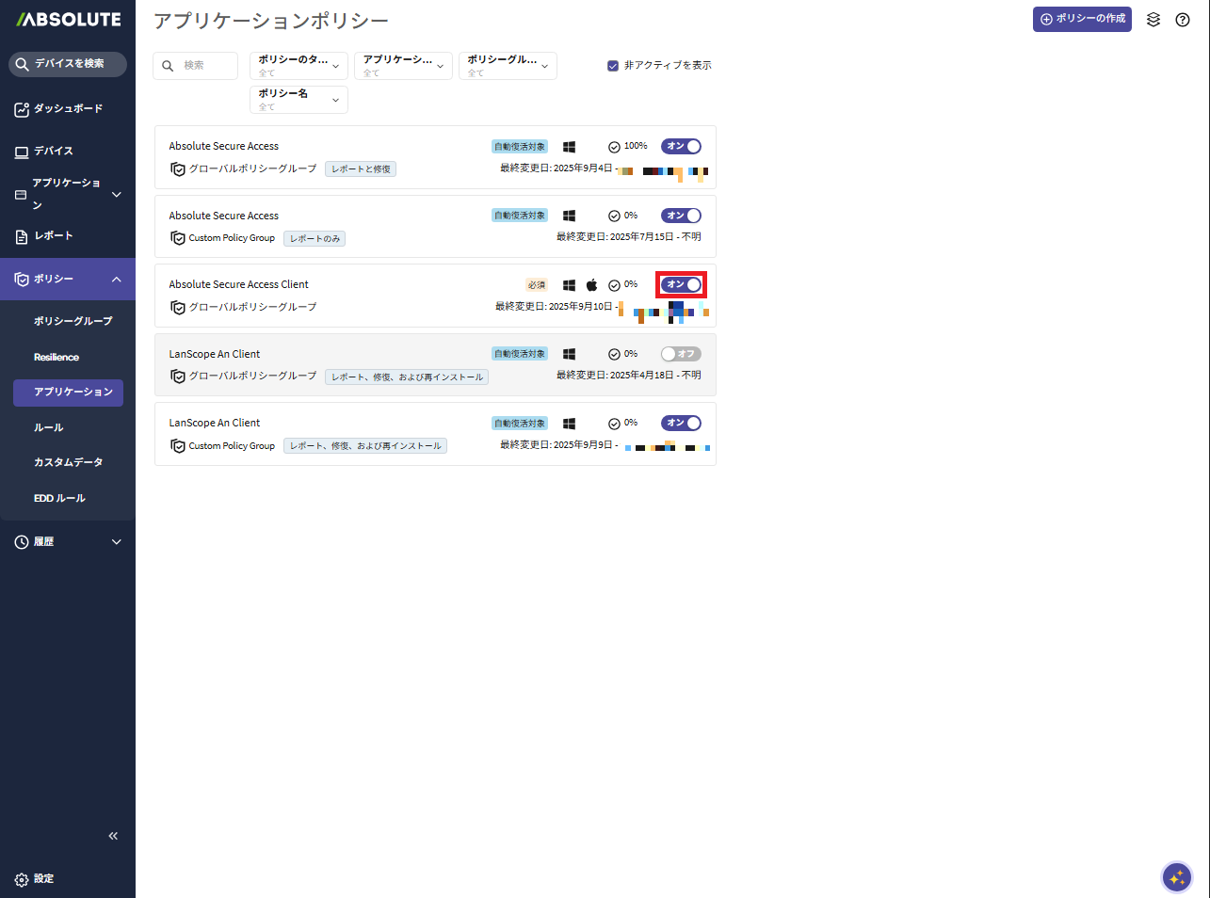The height and width of the screenshot is (898, 1210).
Task: Click the AI assistant sparkle icon
Action: [1176, 877]
